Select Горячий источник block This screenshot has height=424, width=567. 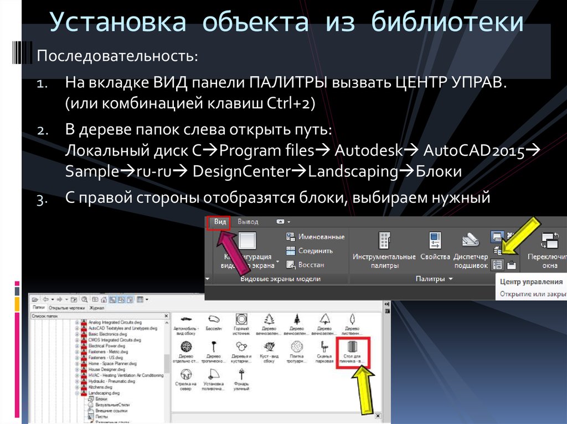click(241, 324)
